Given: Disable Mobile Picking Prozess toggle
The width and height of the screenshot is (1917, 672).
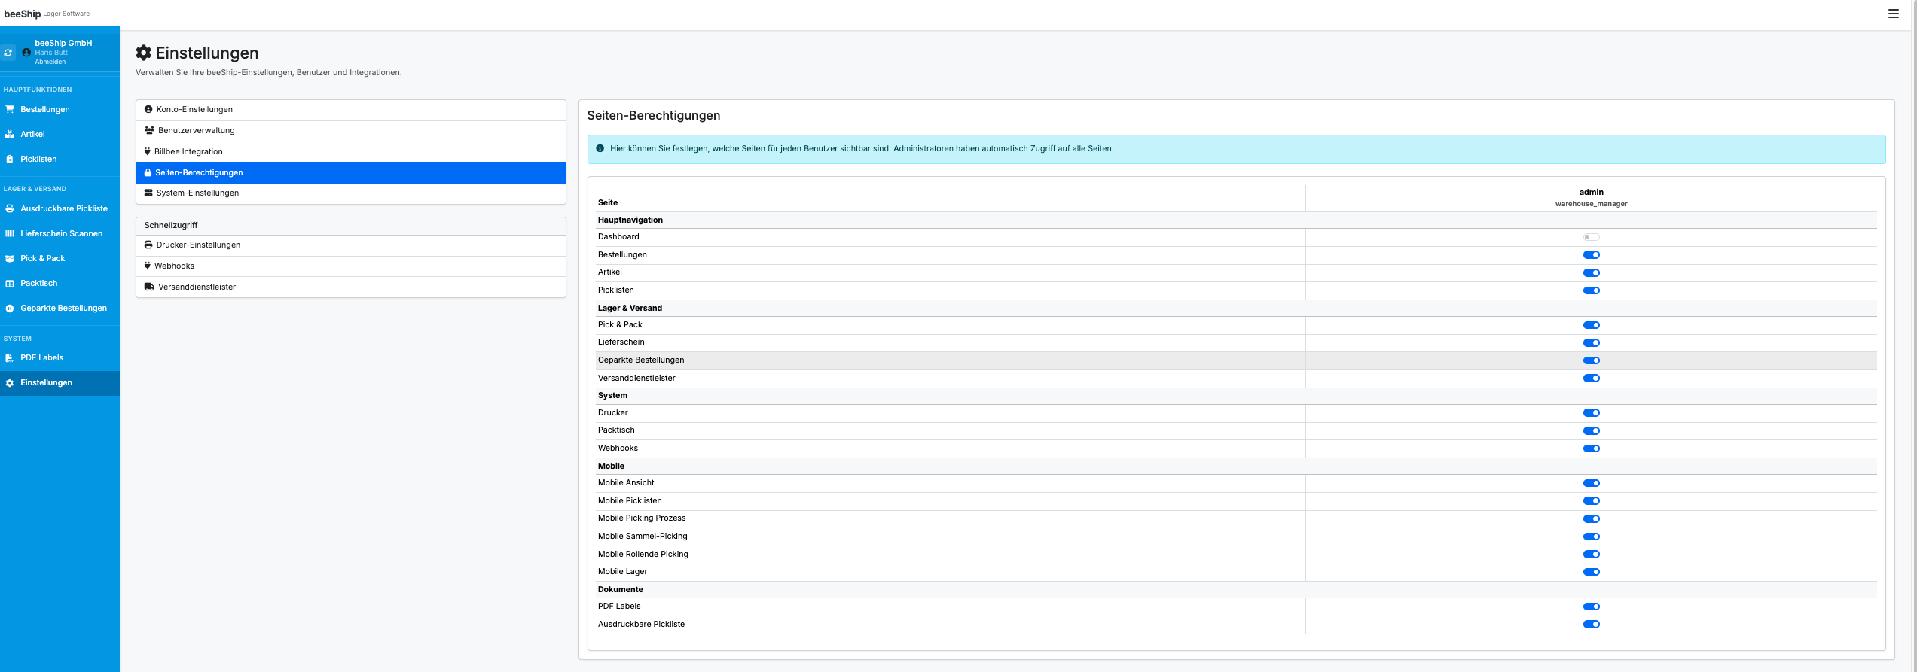Looking at the screenshot, I should [x=1591, y=518].
